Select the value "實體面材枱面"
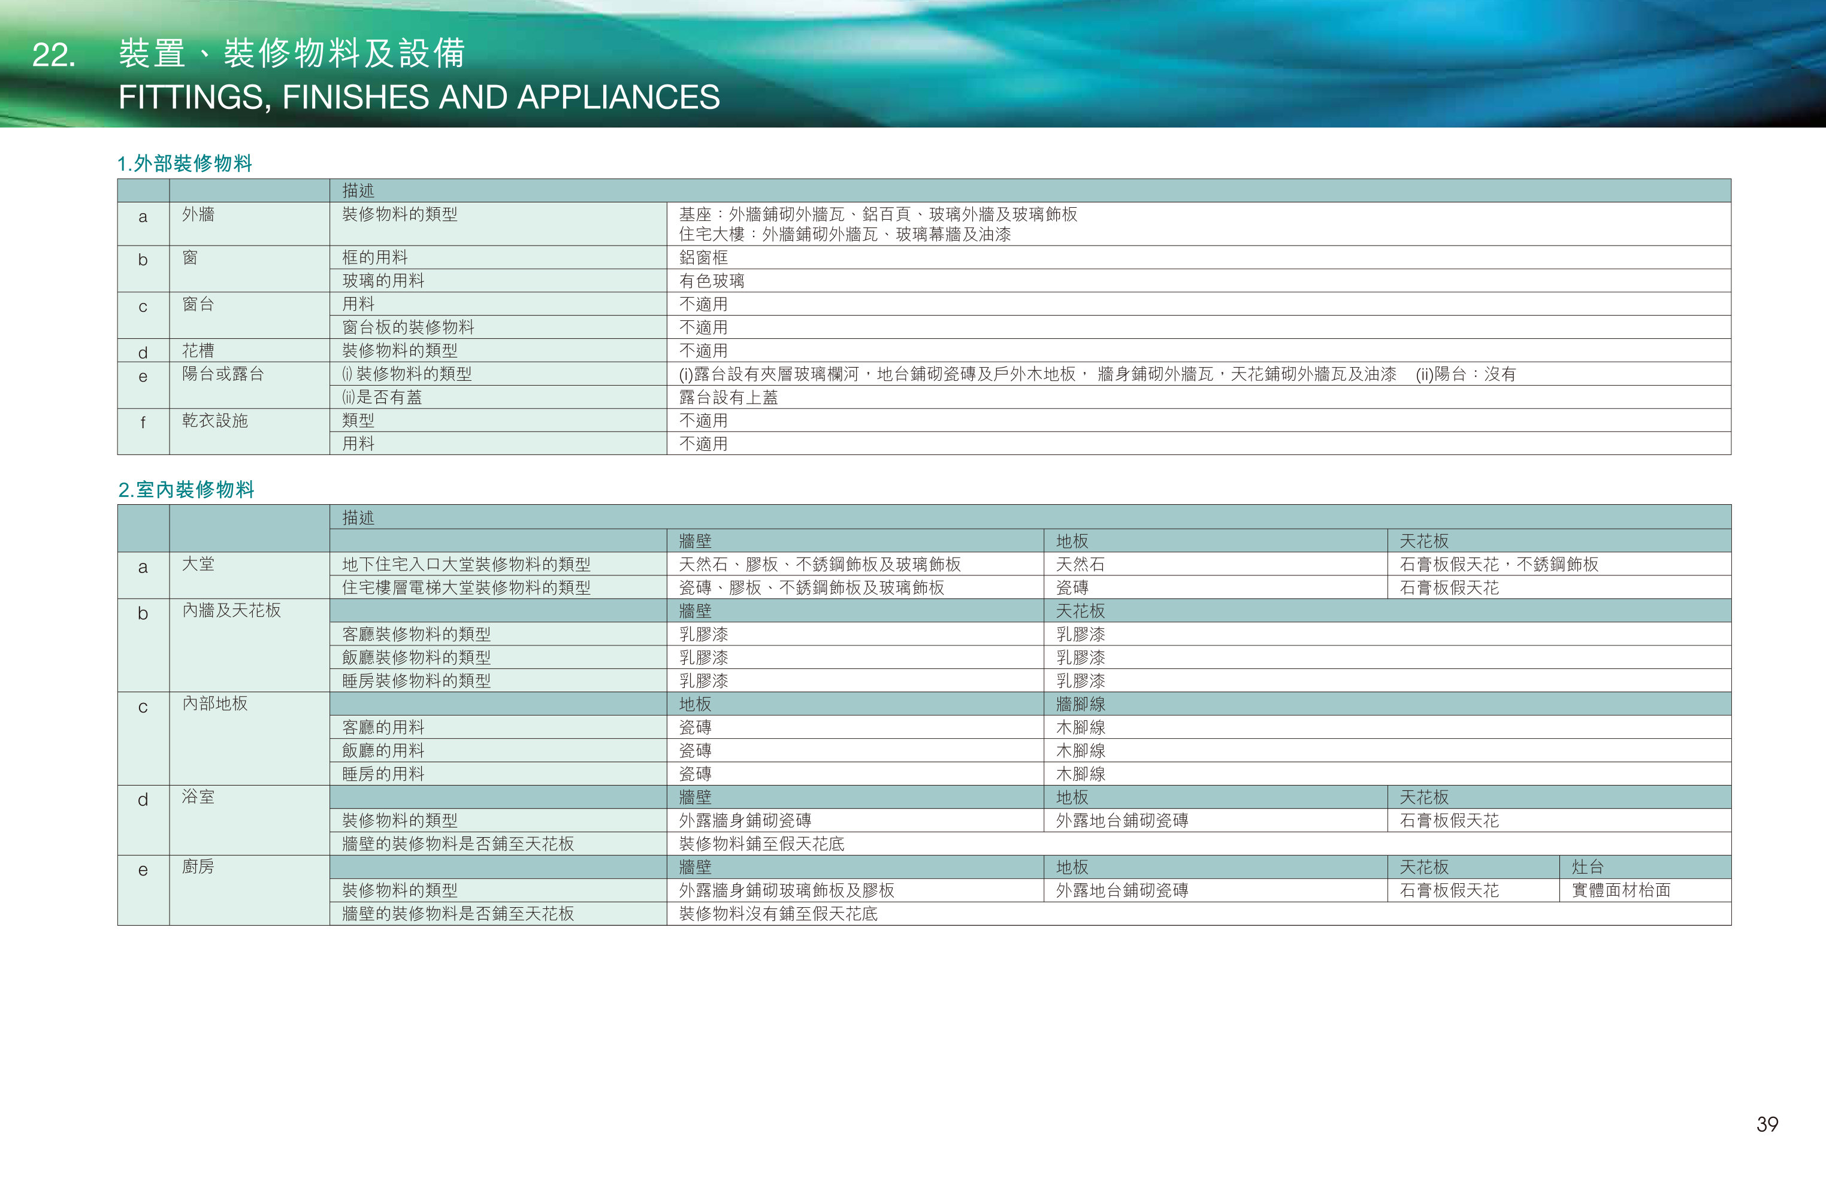This screenshot has height=1179, width=1826. click(1621, 890)
